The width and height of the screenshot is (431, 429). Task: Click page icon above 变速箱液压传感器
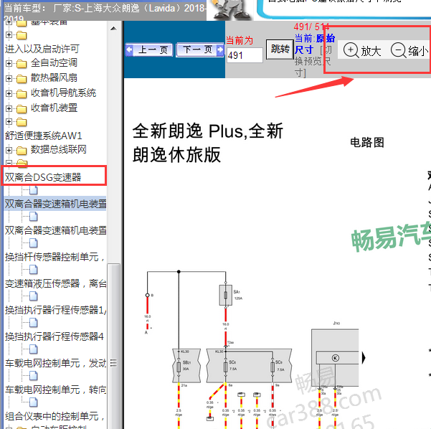34,270
